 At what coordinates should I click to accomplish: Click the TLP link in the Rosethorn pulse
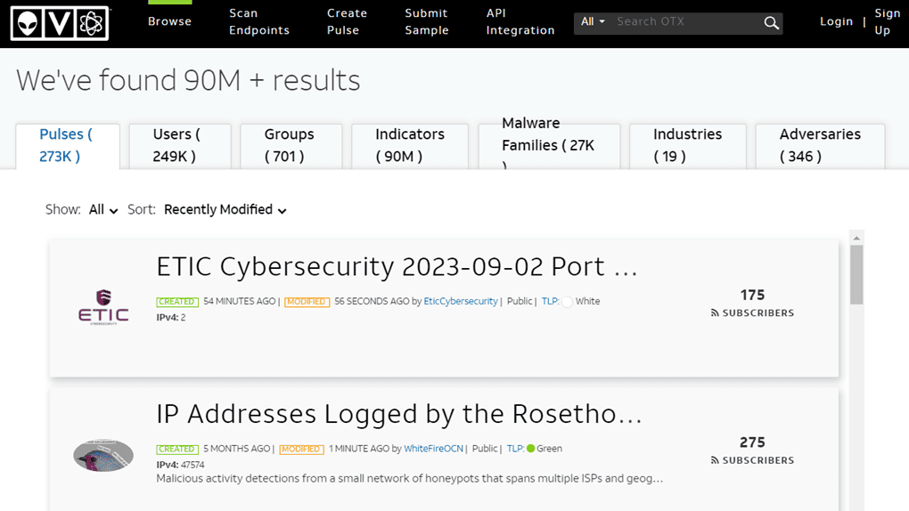point(515,449)
